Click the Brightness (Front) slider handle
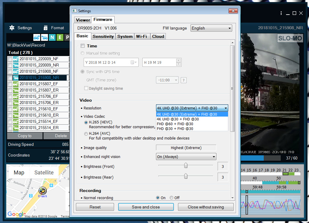The height and width of the screenshot is (223, 309). click(186, 165)
